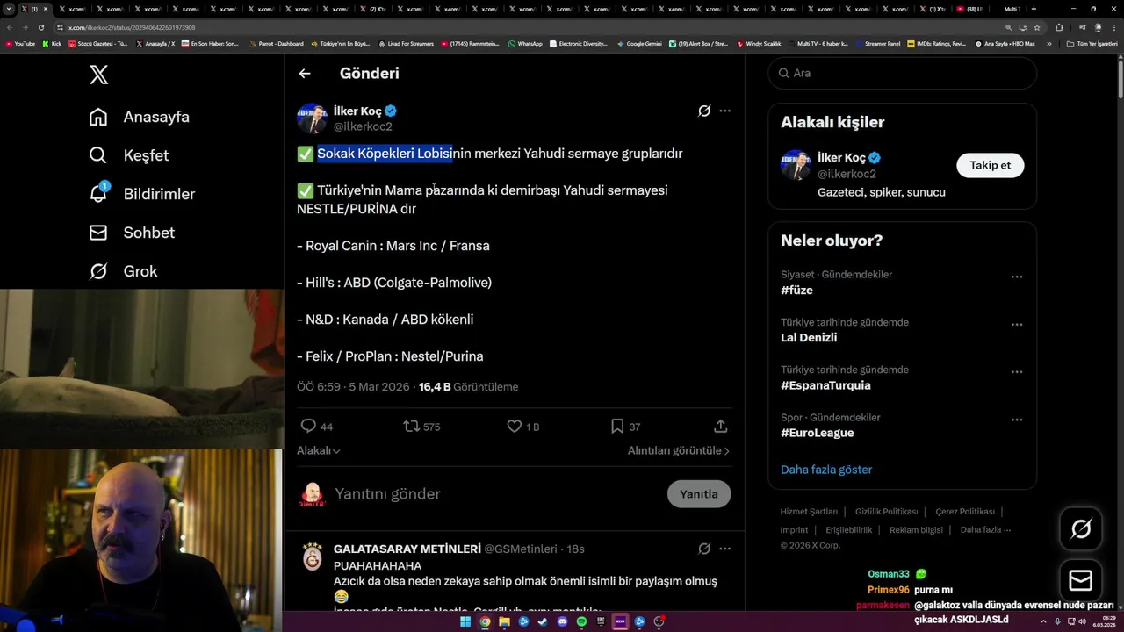This screenshot has height=632, width=1124.
Task: Click Daha fazla göster link
Action: (826, 470)
